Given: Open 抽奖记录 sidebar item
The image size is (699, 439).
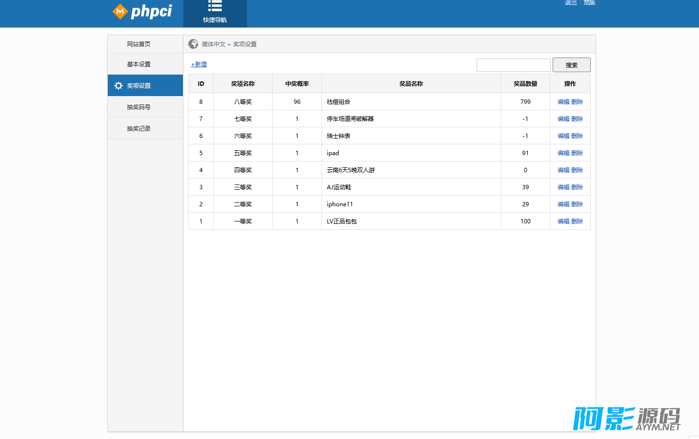Looking at the screenshot, I should click(x=139, y=129).
